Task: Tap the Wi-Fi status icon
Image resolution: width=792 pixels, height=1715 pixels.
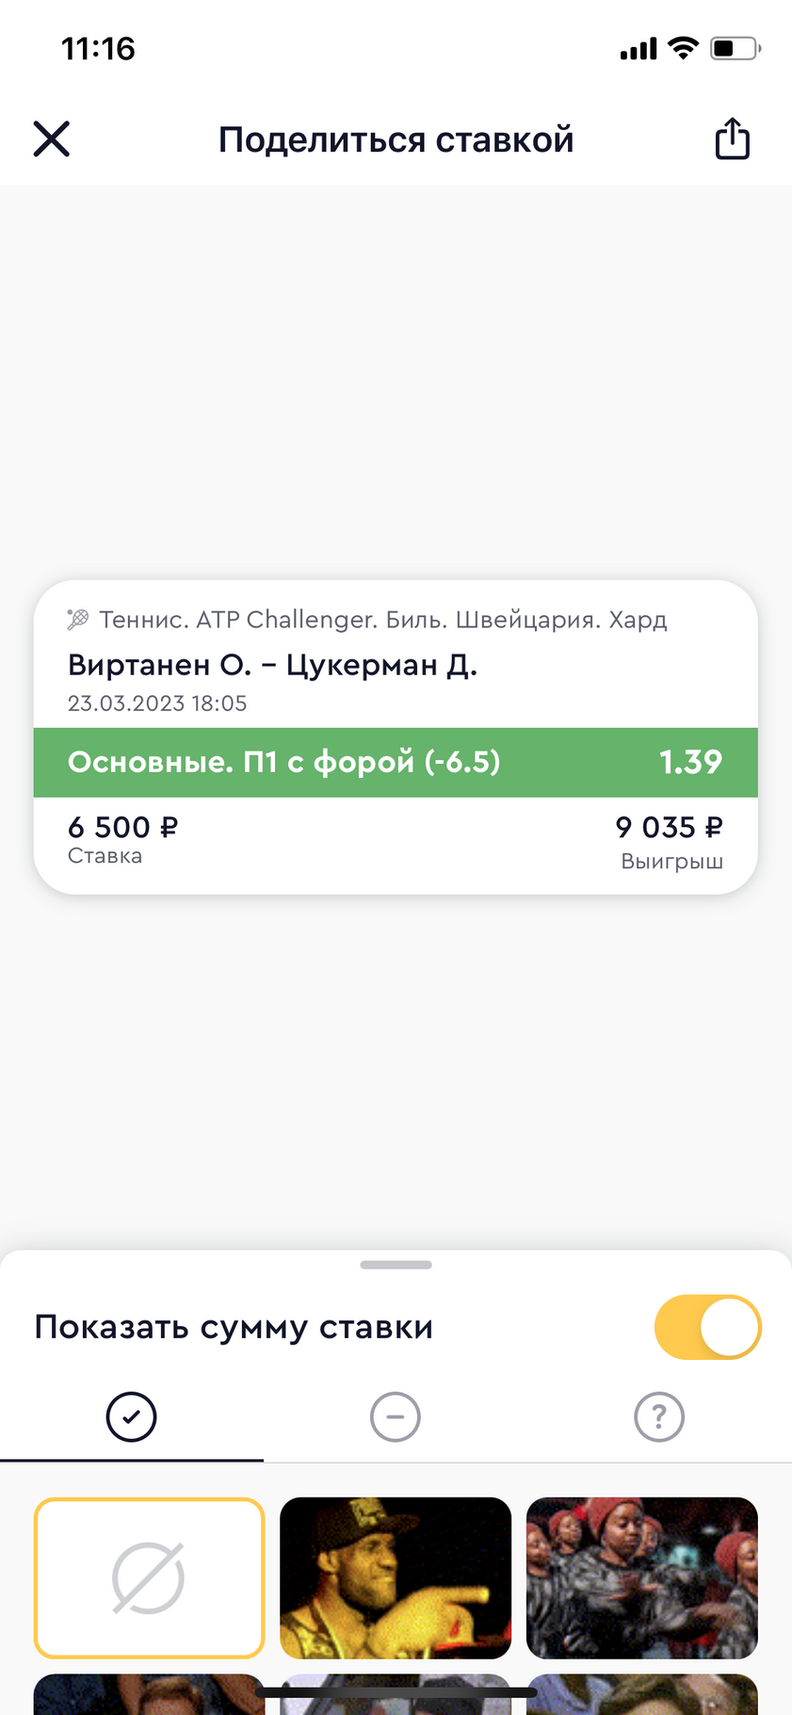Action: tap(683, 48)
